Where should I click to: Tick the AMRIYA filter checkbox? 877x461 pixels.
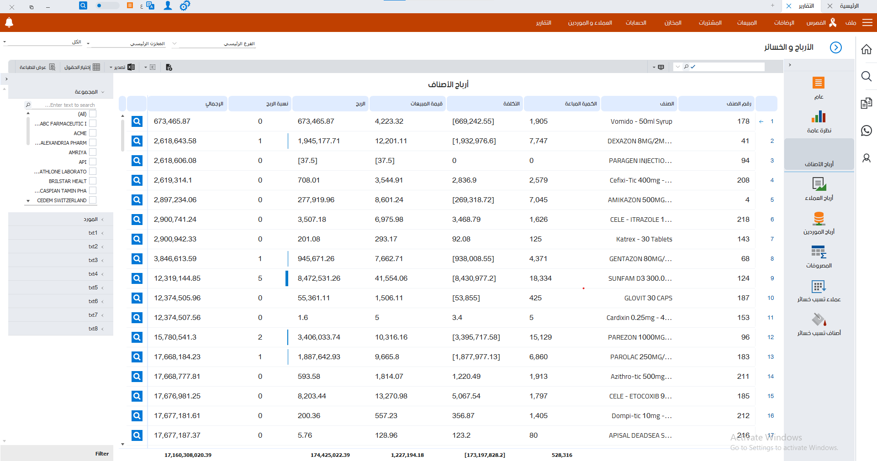[x=93, y=152]
